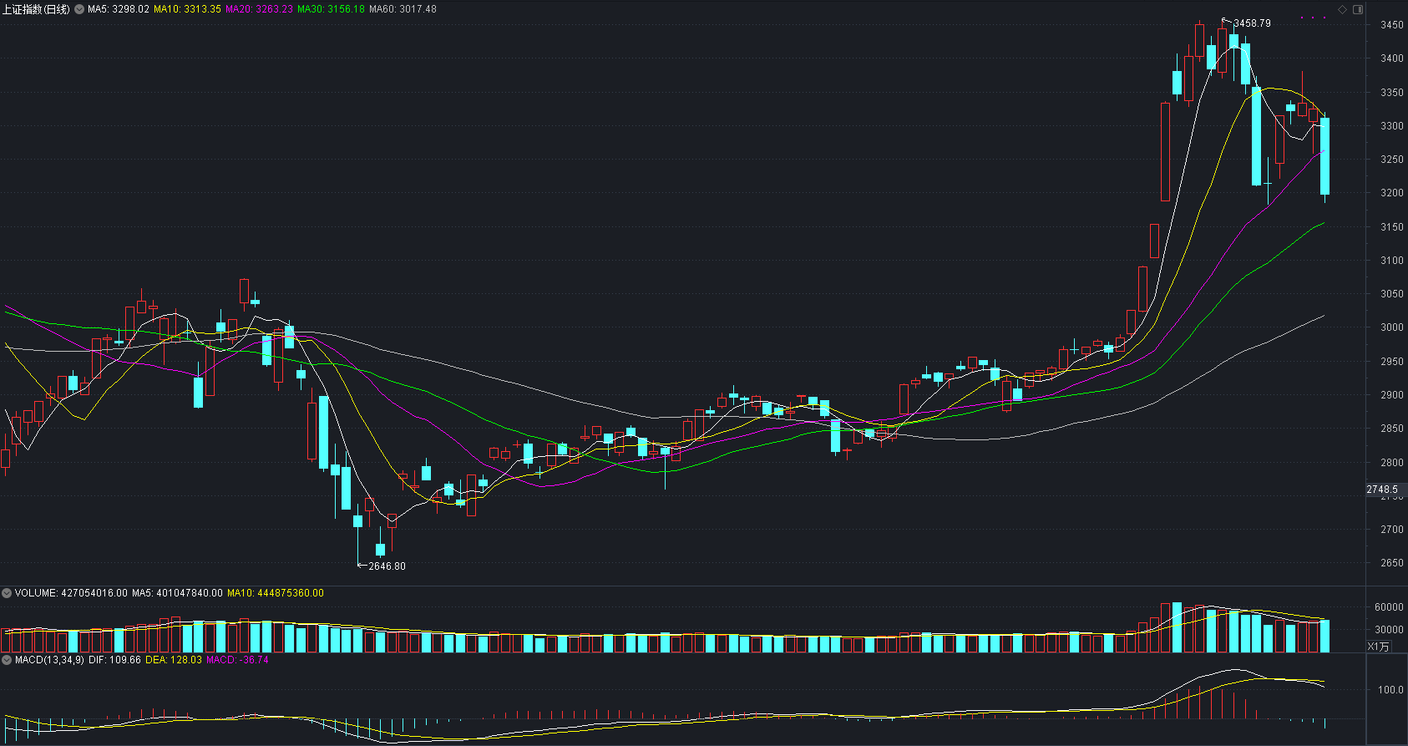The image size is (1408, 746).
Task: Click the volume MA10: 444875360.00 label
Action: point(276,593)
